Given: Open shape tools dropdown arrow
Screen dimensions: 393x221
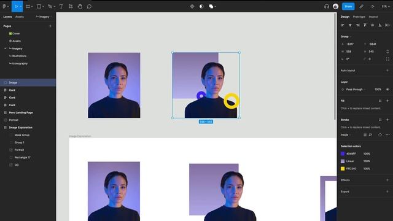Looking at the screenshot, I should [x=43, y=7].
